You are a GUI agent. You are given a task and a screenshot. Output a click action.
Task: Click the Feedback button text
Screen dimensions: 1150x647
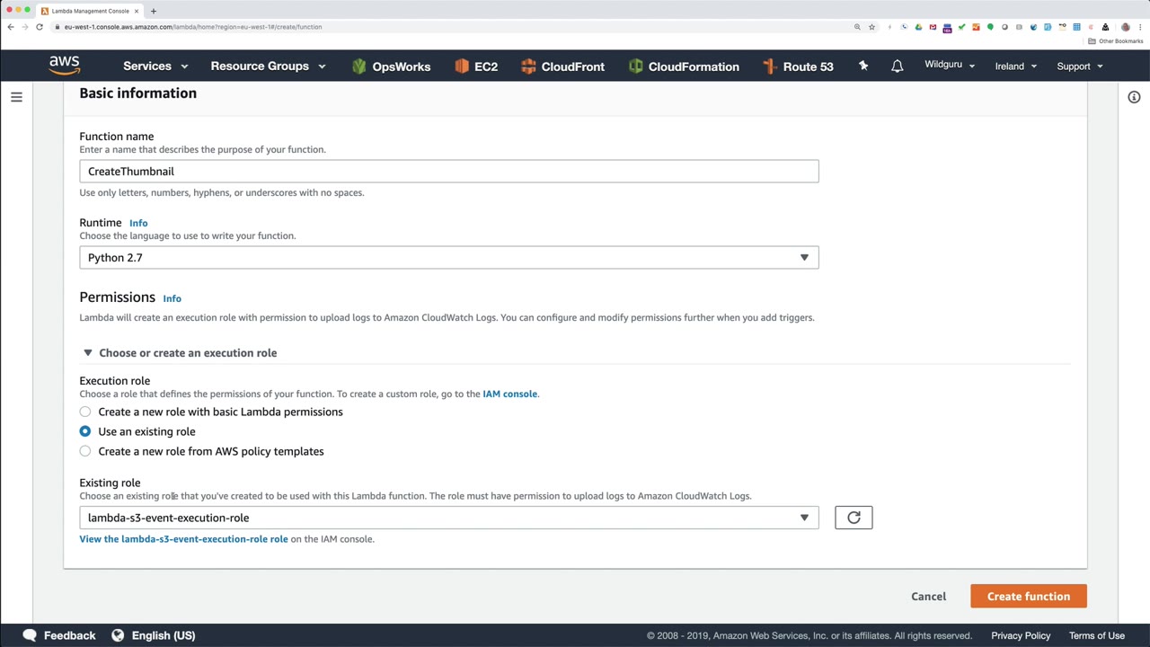pos(69,635)
